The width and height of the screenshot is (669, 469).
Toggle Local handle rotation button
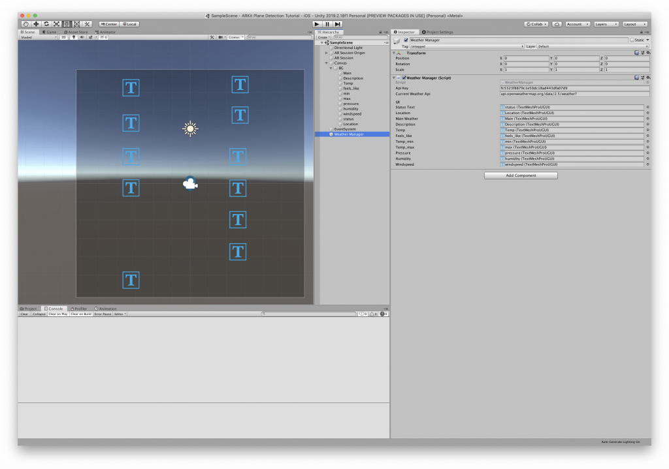130,24
